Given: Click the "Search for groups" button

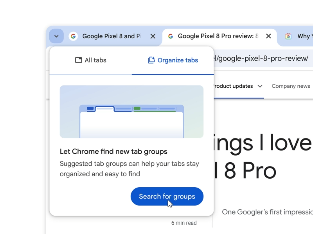Looking at the screenshot, I should (x=167, y=197).
